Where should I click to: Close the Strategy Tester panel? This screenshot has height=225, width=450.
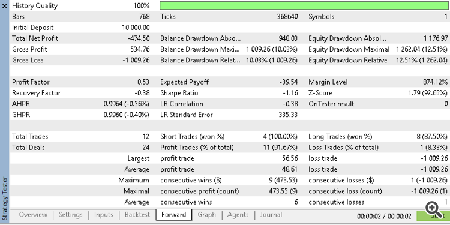(x=5, y=6)
